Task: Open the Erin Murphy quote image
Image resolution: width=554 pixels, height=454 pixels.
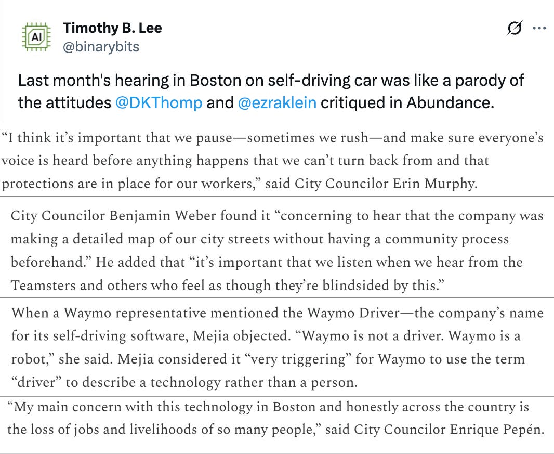Action: [277, 160]
